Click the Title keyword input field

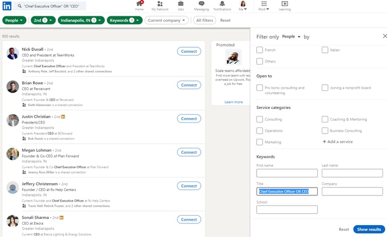point(287,192)
